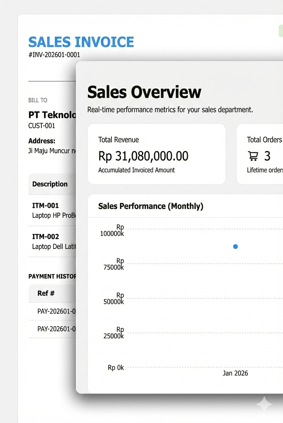Click customer code CUST-001

click(x=42, y=126)
